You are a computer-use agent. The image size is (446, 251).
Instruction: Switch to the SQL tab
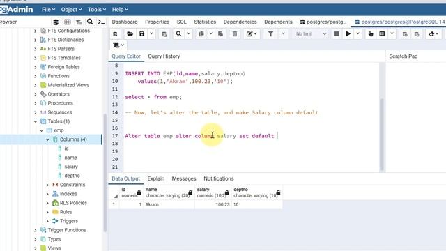tap(181, 22)
